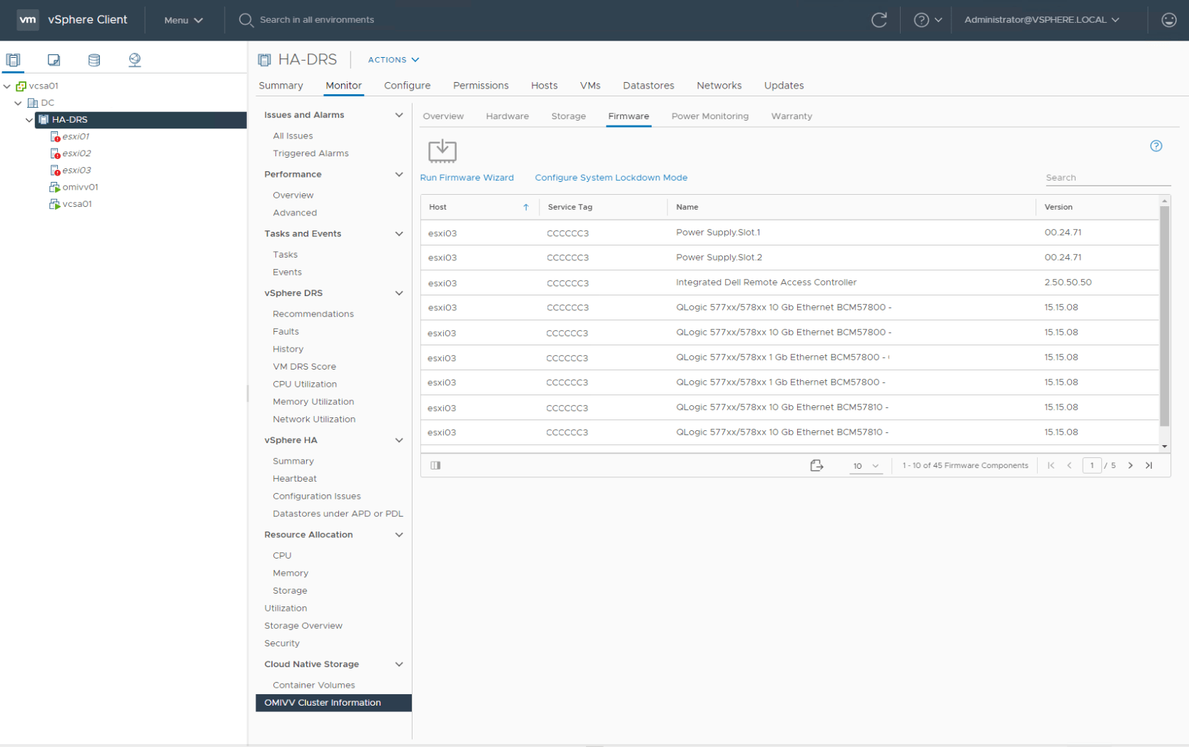The height and width of the screenshot is (747, 1189).
Task: Go to first page of firmware list
Action: click(x=1051, y=465)
